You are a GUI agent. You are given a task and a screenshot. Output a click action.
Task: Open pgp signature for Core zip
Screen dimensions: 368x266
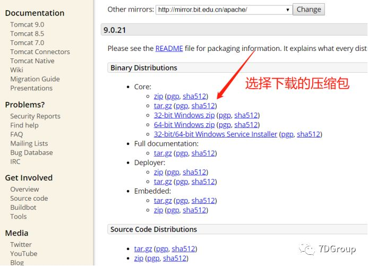pyautogui.click(x=173, y=97)
